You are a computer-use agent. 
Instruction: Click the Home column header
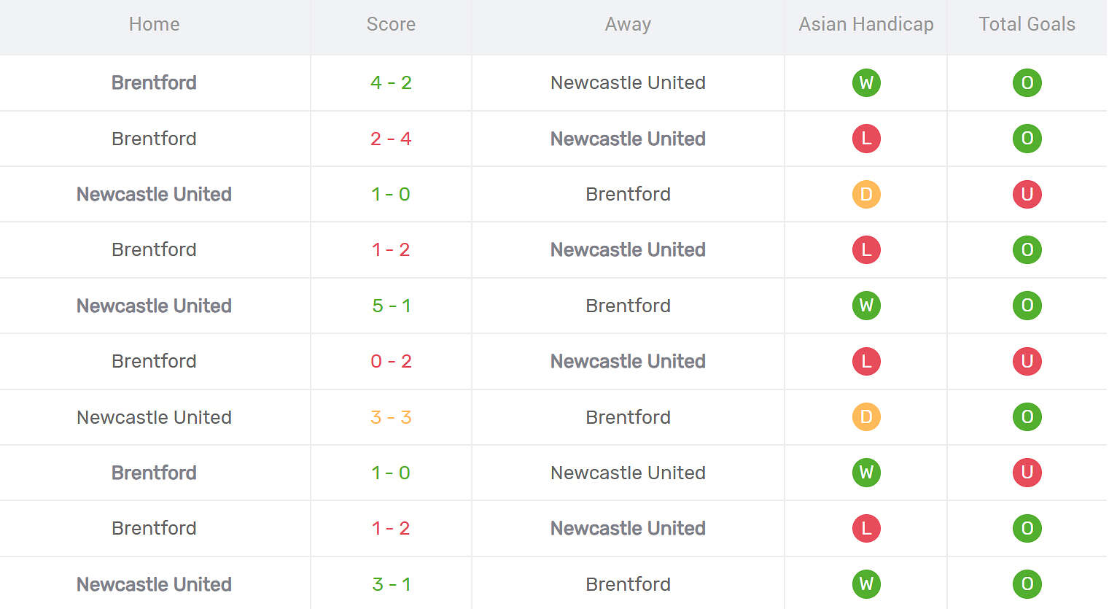[x=154, y=24]
